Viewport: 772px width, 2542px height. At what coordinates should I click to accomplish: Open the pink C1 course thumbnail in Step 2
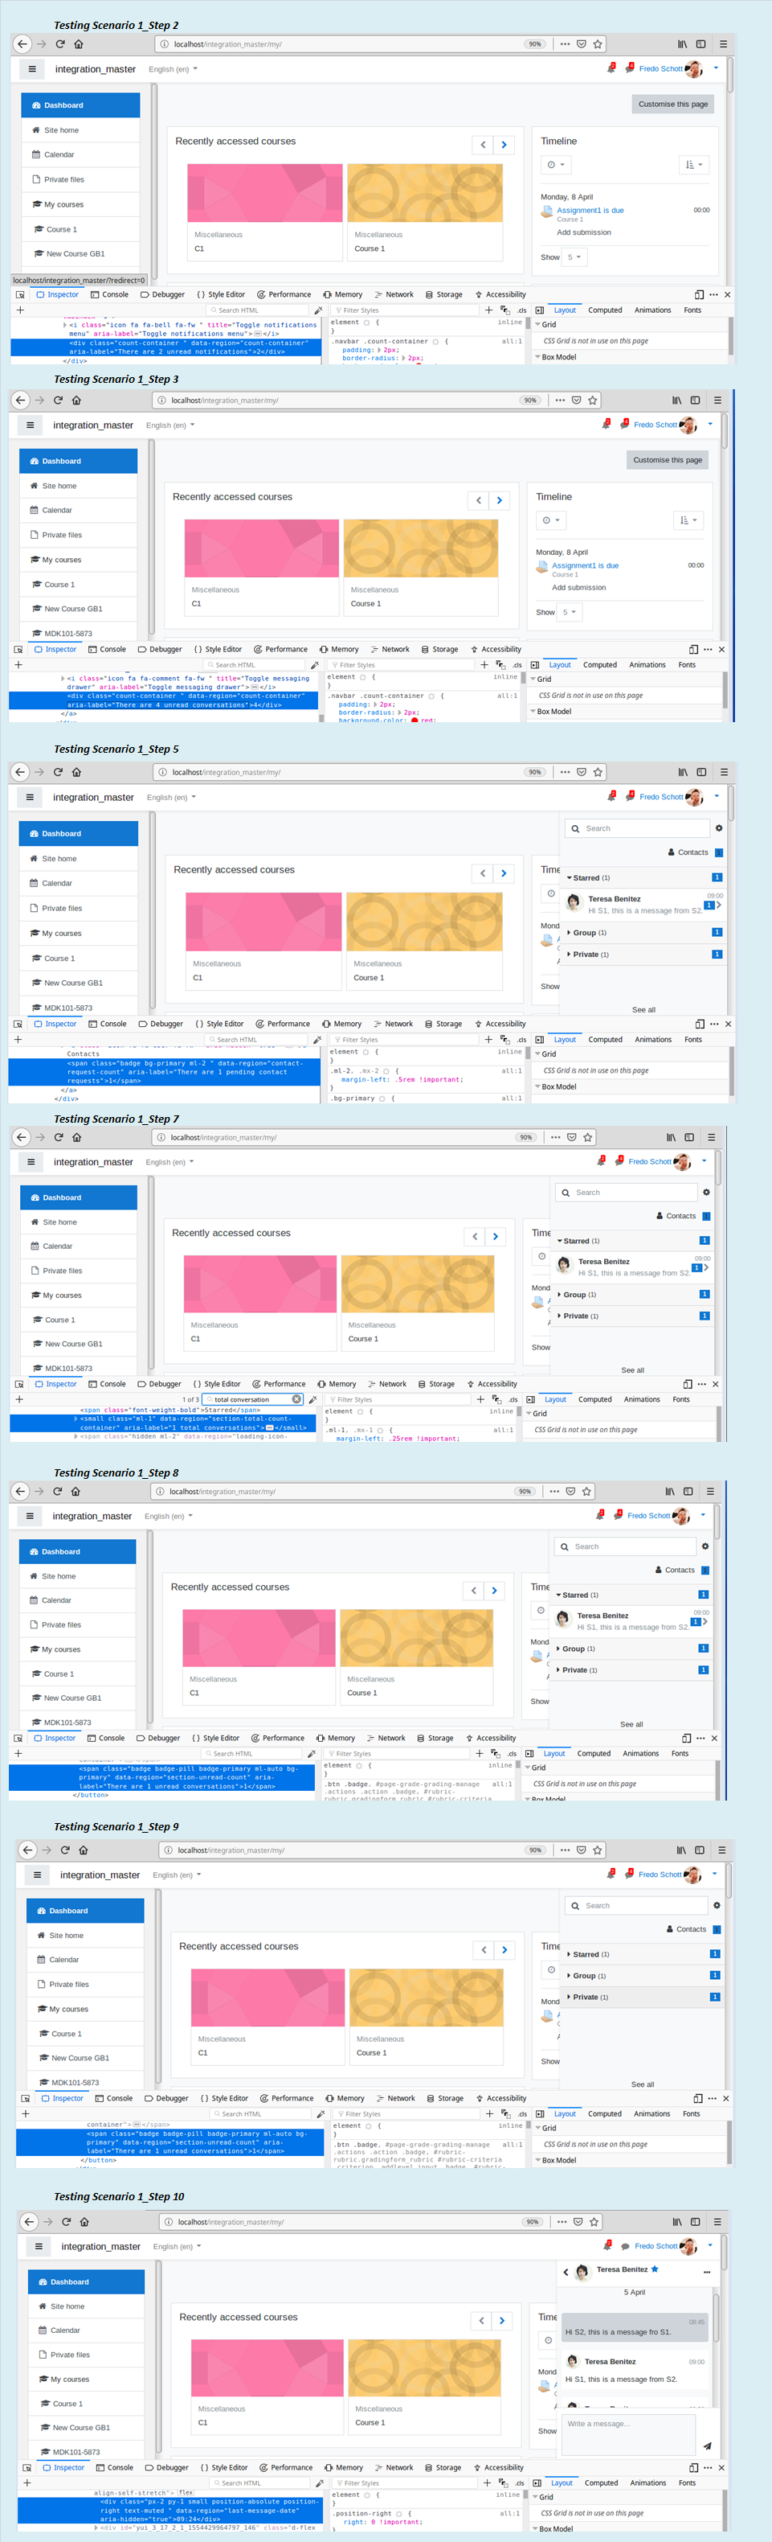pos(265,192)
